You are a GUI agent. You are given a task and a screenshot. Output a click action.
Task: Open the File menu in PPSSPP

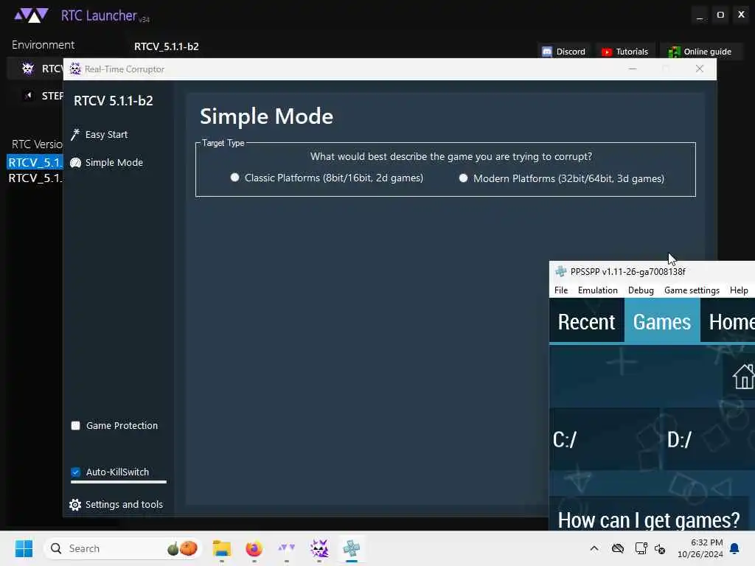561,290
